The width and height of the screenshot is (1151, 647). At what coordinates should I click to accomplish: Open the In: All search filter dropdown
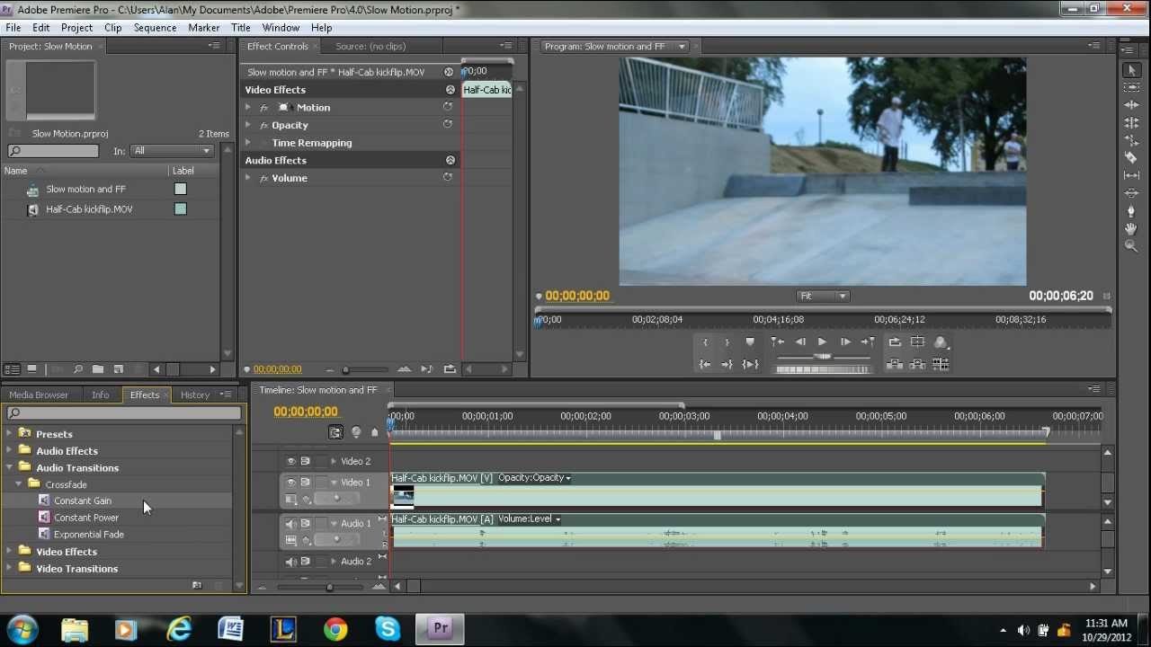tap(172, 151)
